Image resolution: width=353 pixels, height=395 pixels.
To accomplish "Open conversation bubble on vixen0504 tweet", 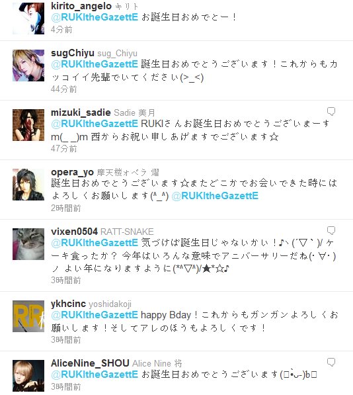I will click(331, 230).
